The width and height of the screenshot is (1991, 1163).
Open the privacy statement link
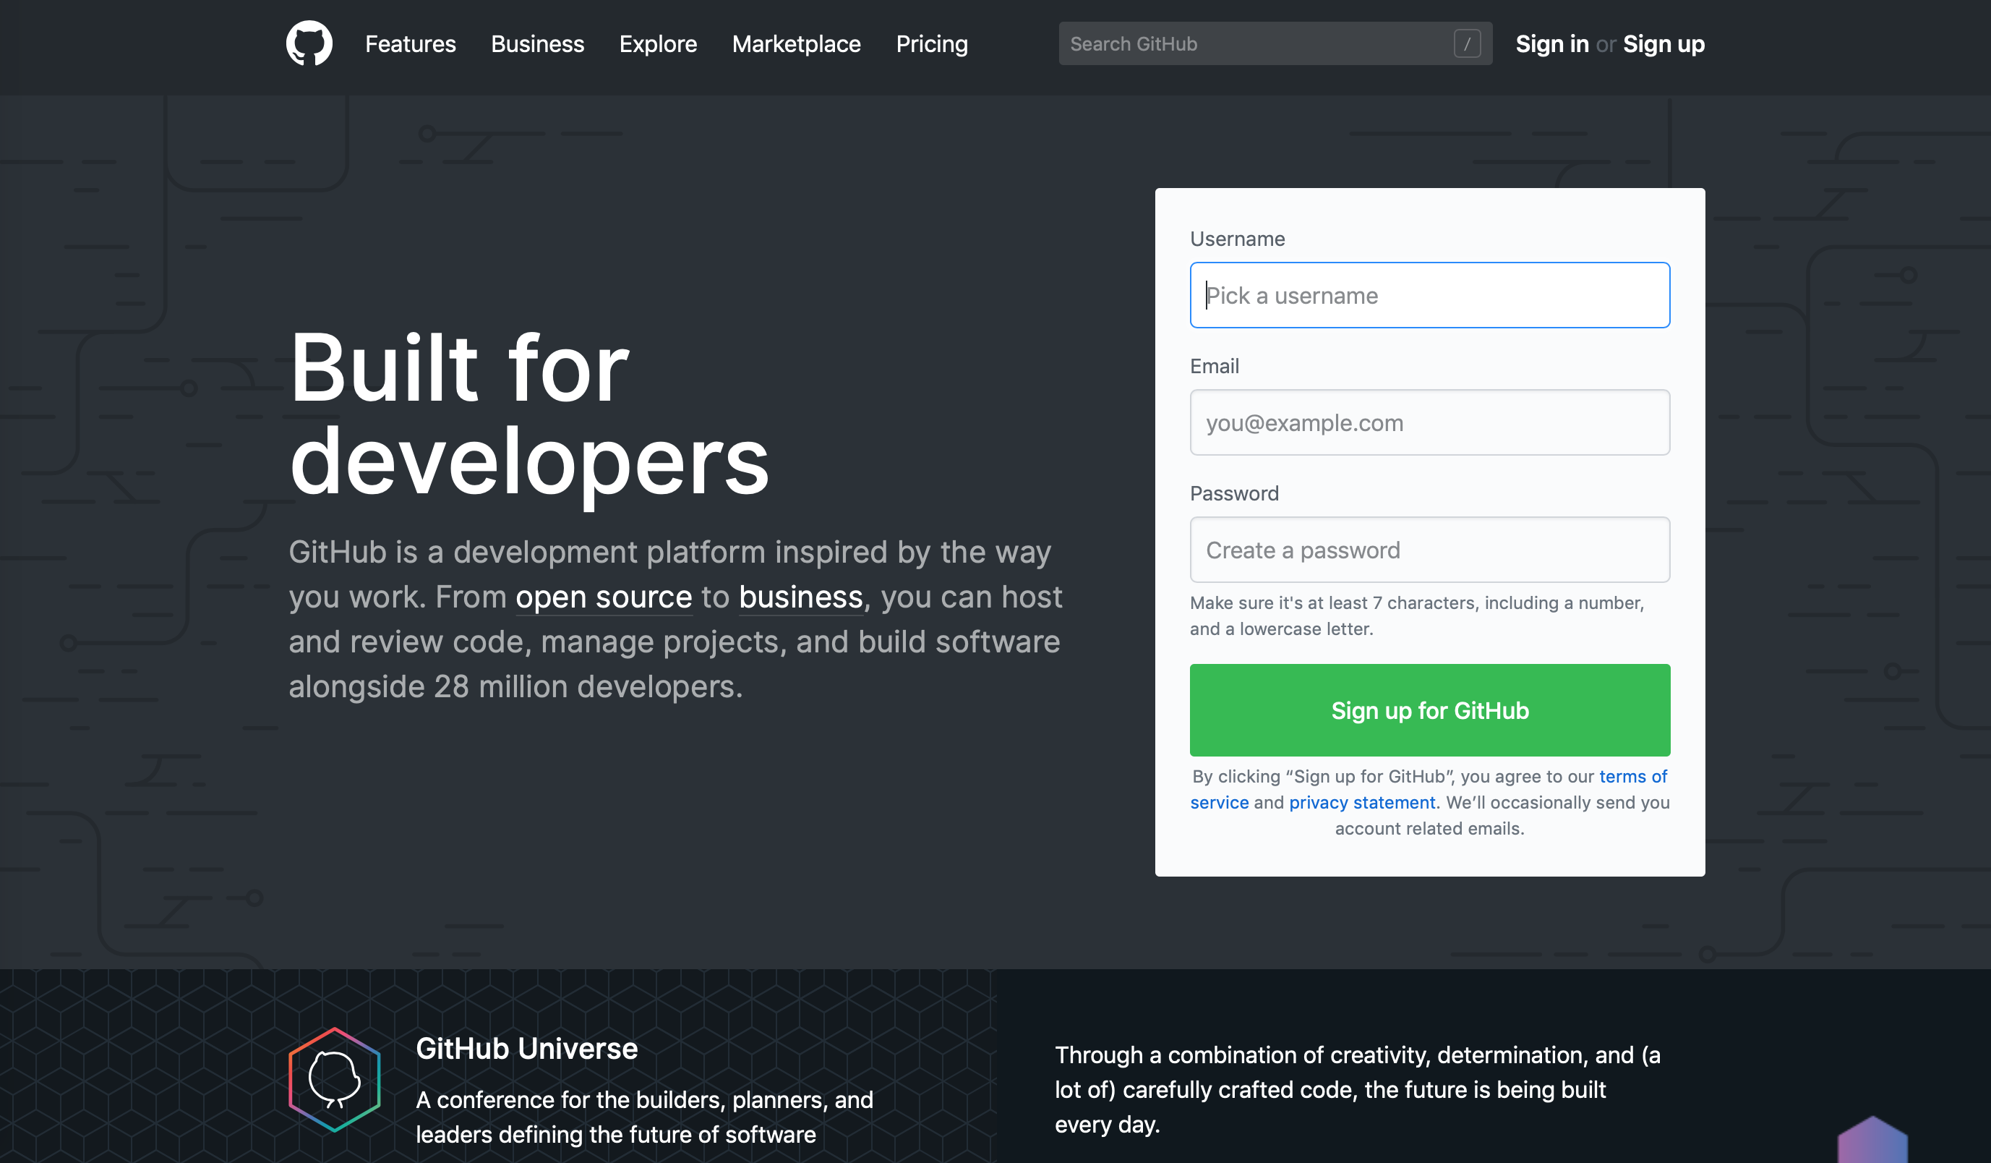point(1362,803)
